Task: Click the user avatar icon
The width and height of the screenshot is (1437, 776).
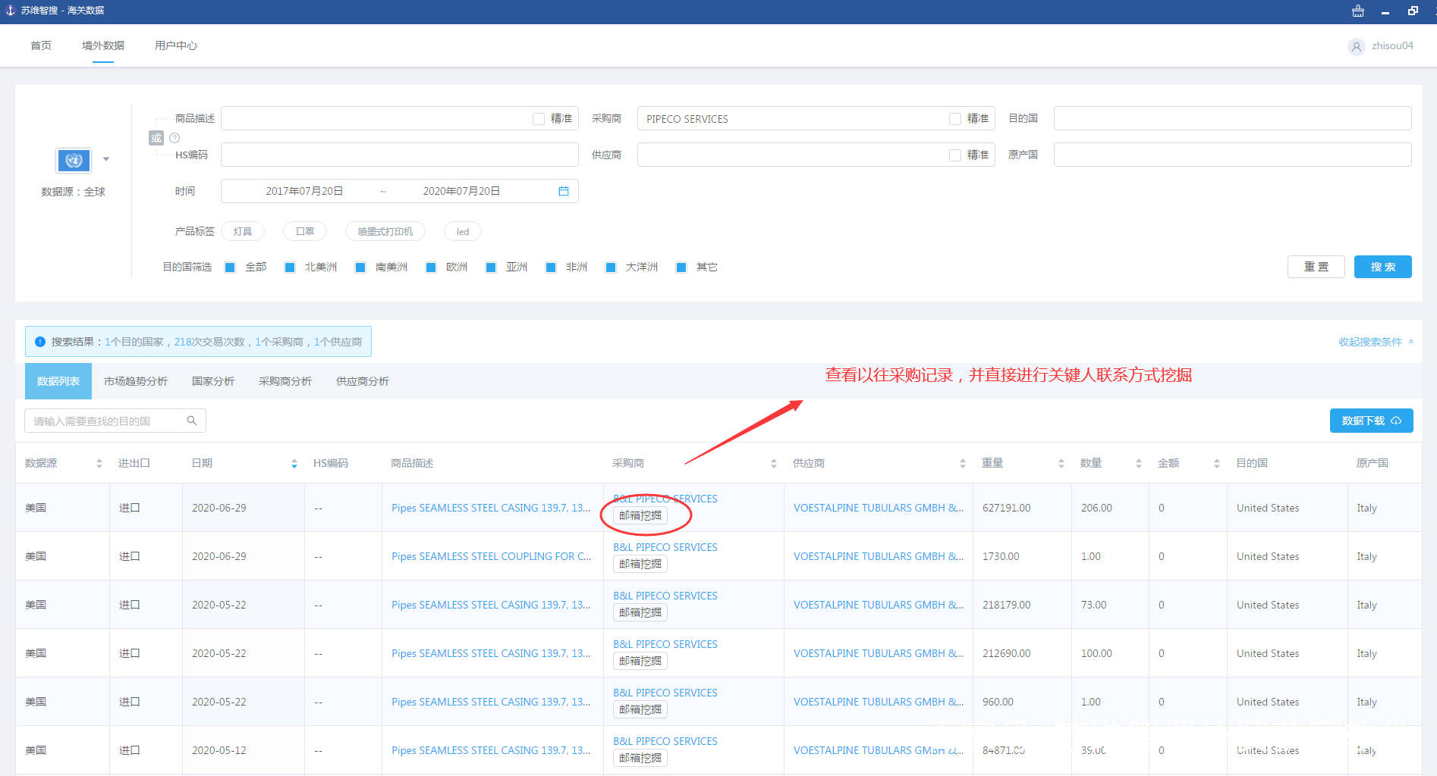Action: tap(1357, 47)
